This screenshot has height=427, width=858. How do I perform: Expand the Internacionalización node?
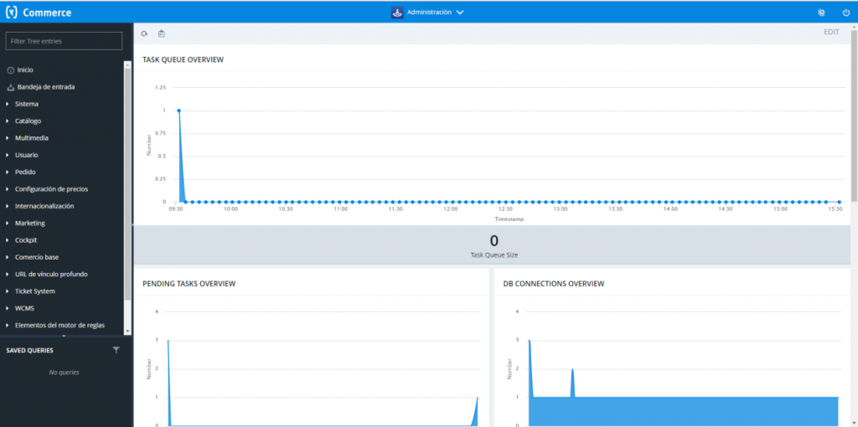click(7, 206)
